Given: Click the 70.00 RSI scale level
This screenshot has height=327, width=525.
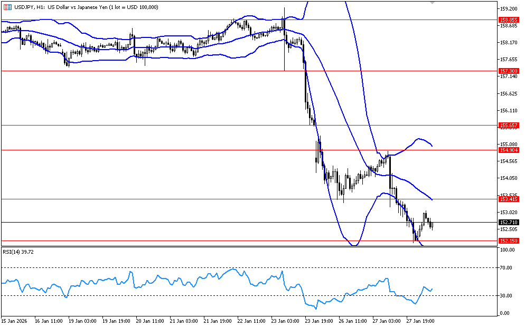Looking at the screenshot, I should pyautogui.click(x=507, y=268).
